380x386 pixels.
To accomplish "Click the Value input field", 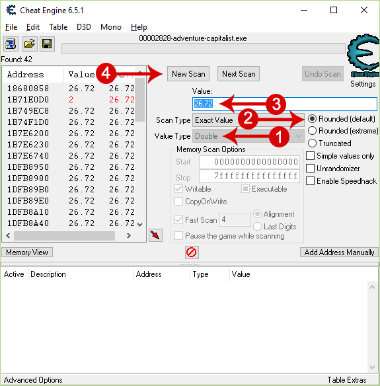I will (285, 104).
